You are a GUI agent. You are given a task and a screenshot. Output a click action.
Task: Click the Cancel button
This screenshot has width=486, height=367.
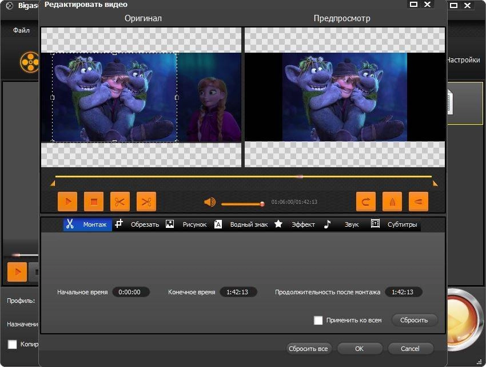tap(411, 349)
